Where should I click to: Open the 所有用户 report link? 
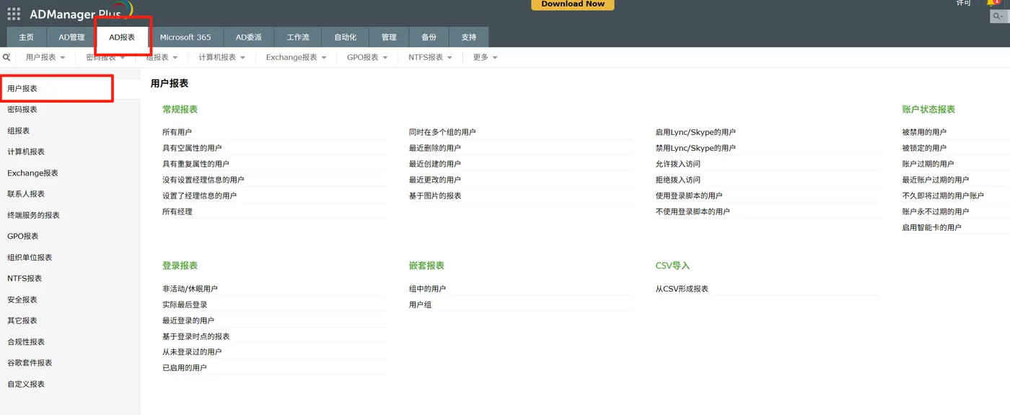[177, 132]
